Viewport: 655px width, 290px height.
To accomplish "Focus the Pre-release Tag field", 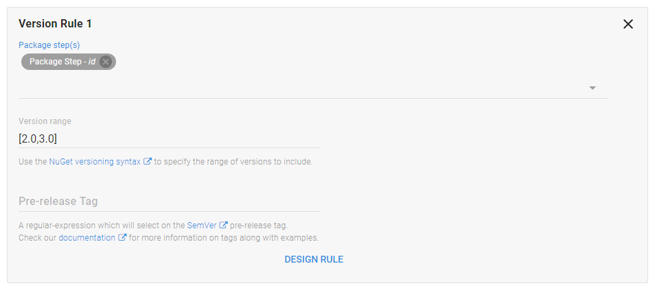I will click(169, 202).
